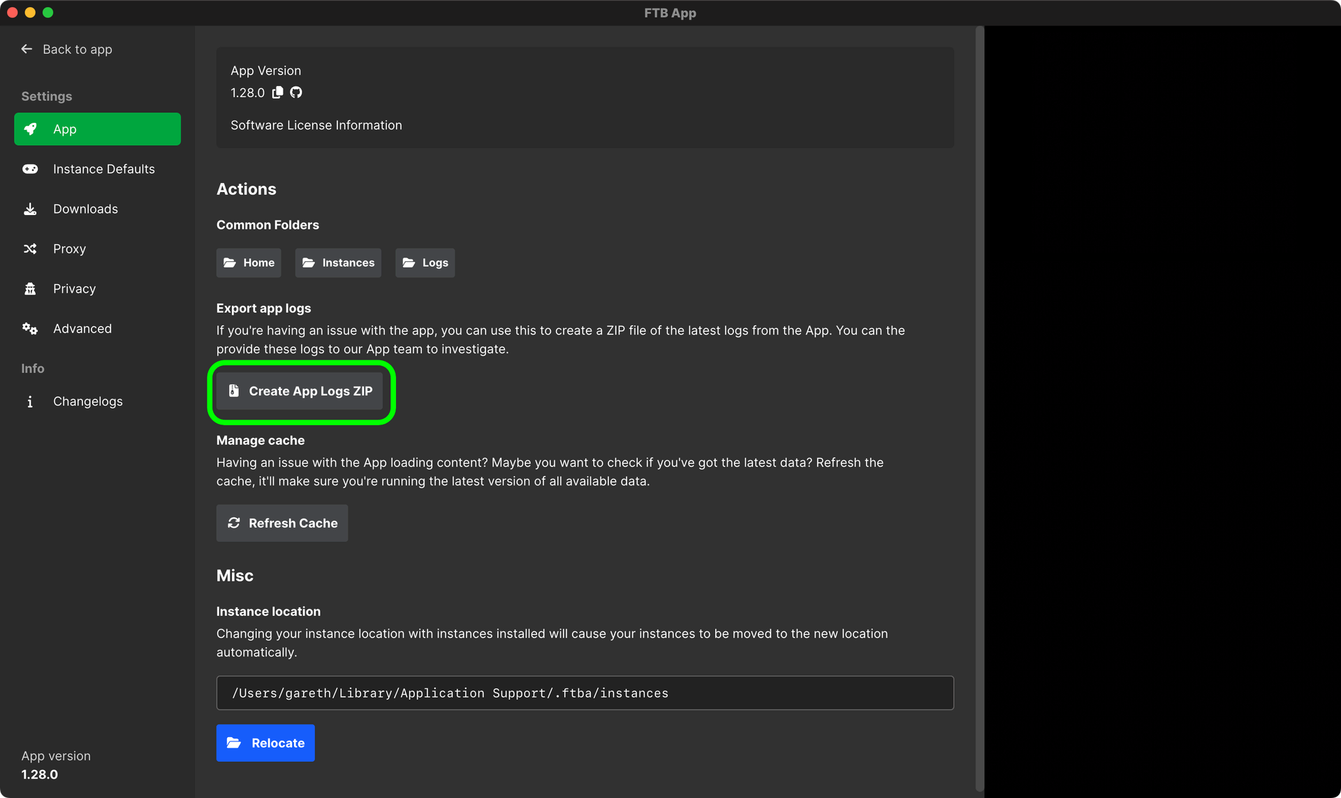Click Back to app link
The height and width of the screenshot is (798, 1341).
pyautogui.click(x=78, y=49)
